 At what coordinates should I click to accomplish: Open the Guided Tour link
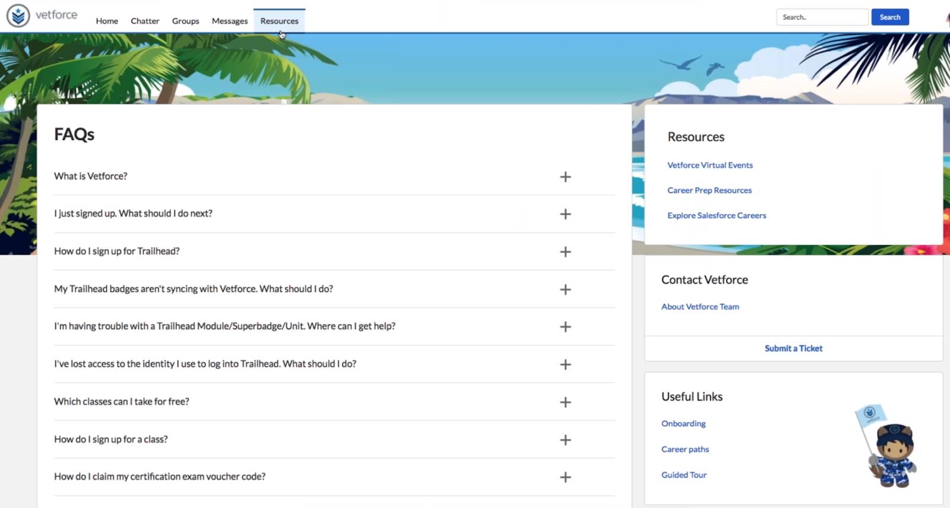coord(684,475)
